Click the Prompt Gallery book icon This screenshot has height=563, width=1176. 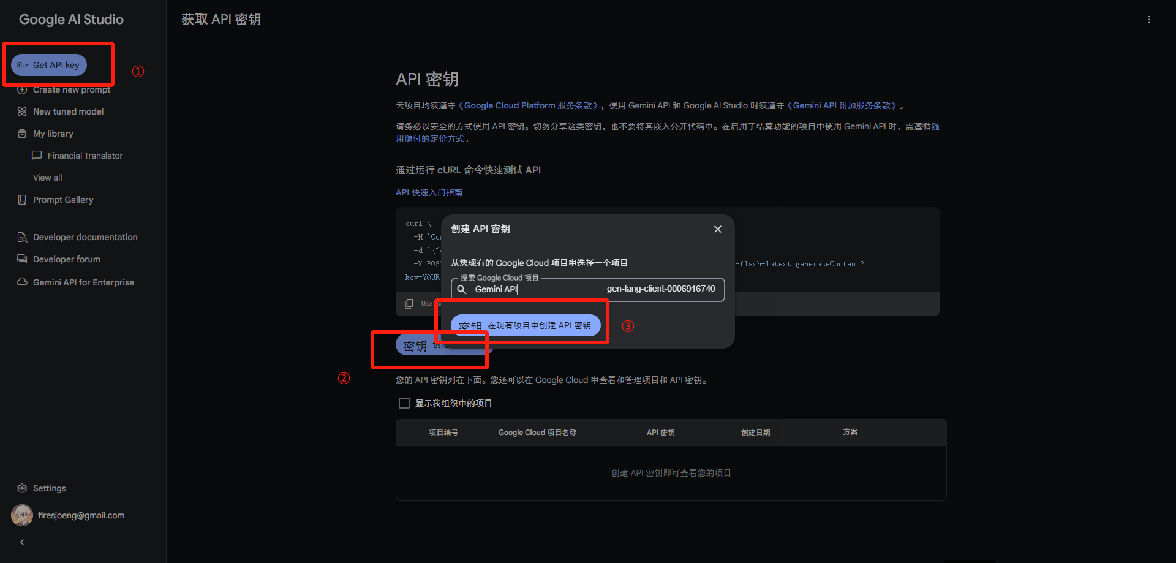click(22, 200)
